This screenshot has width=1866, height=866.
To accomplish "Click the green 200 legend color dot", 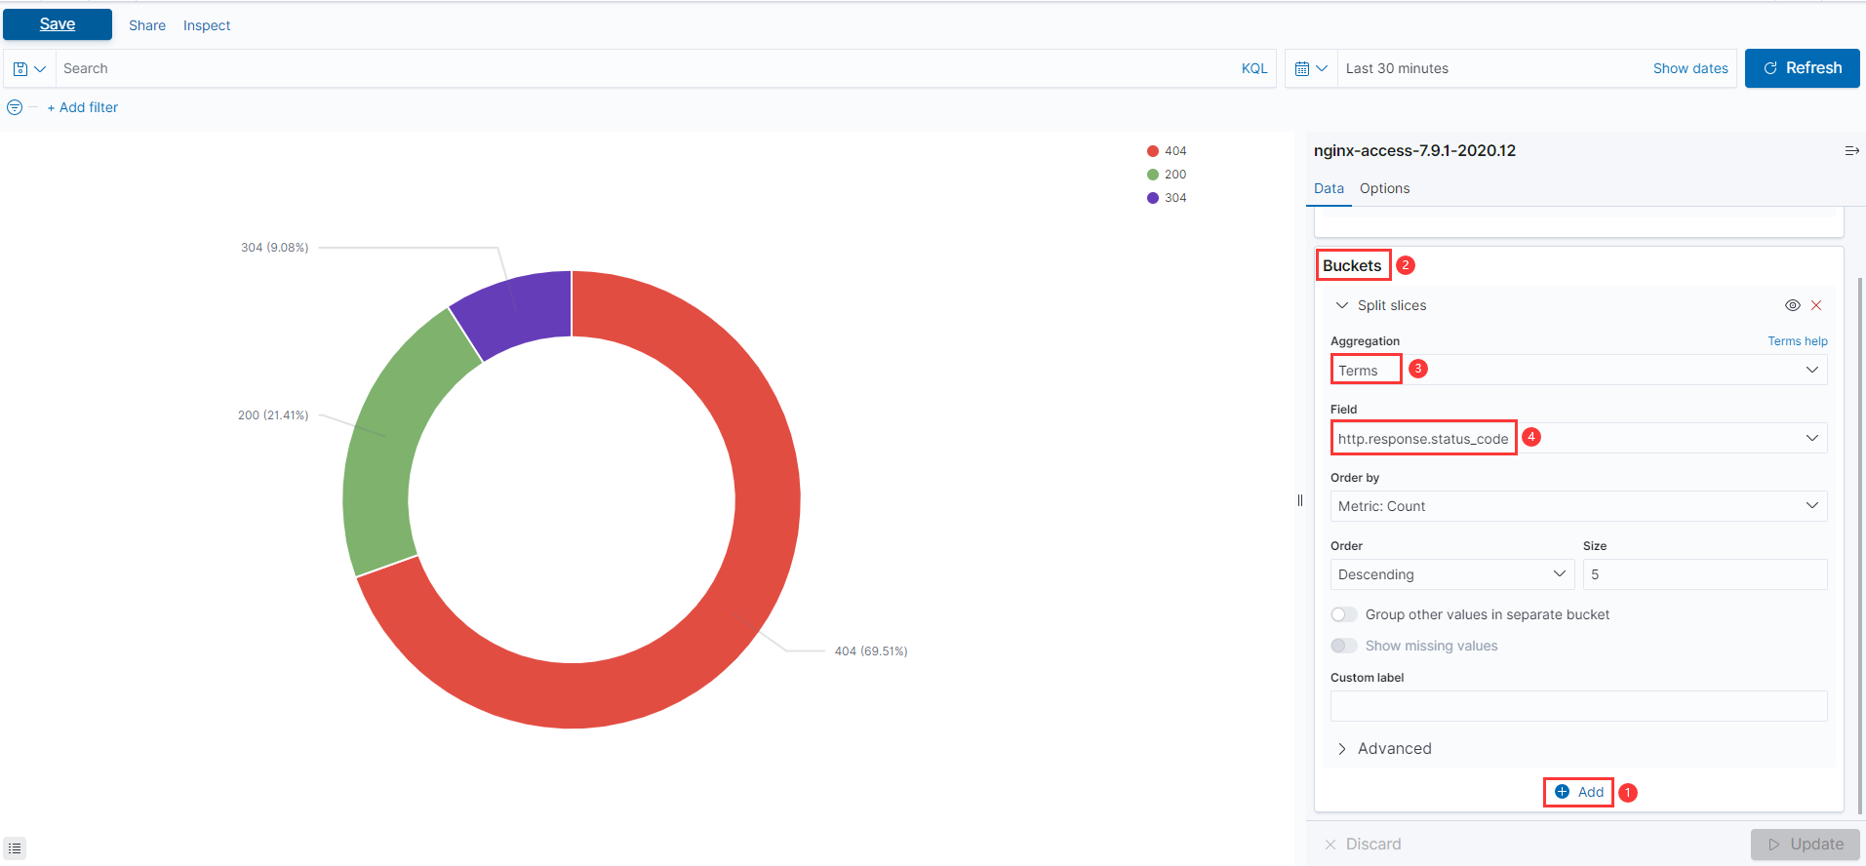I will (x=1153, y=175).
